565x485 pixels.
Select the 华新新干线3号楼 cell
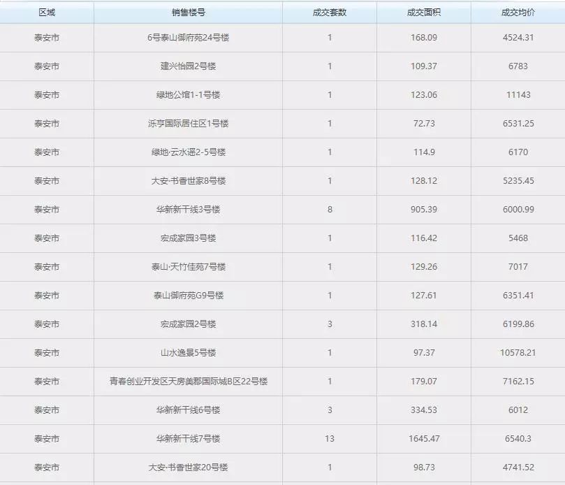click(x=188, y=210)
